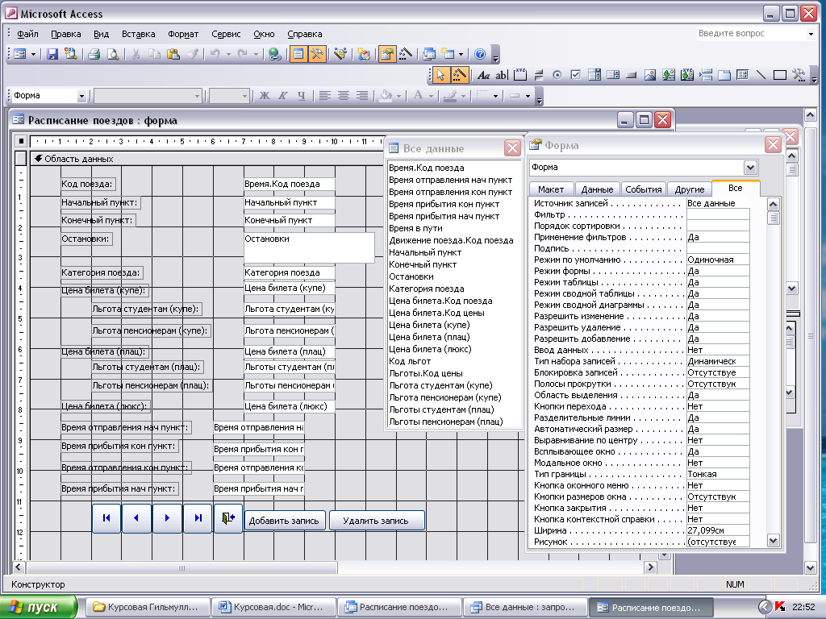Choose the Check Box control tool

pyautogui.click(x=575, y=75)
